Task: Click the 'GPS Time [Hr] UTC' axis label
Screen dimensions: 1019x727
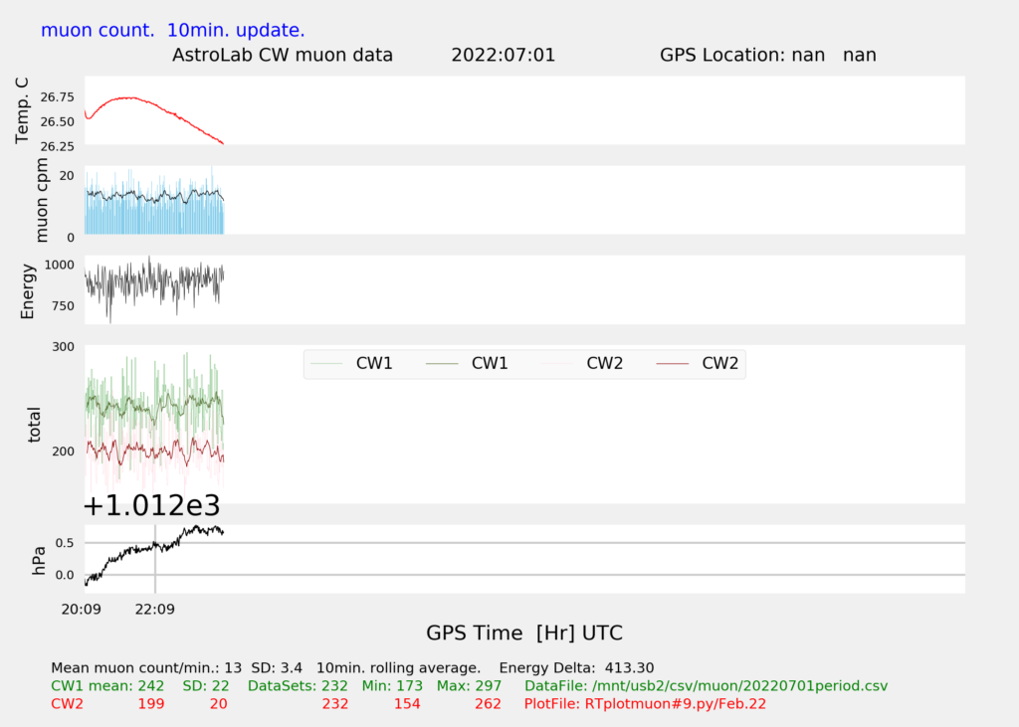Action: pos(524,633)
